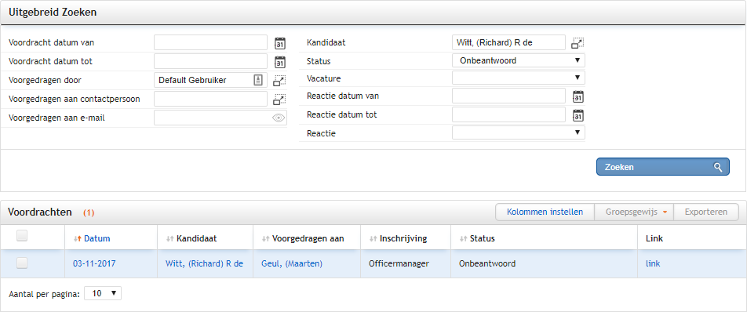Open candidate Witt, (Richard) R de link
747x312 pixels.
point(204,263)
